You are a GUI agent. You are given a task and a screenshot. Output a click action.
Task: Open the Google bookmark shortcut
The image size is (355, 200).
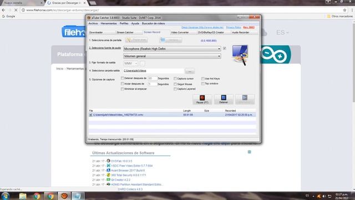(9, 16)
